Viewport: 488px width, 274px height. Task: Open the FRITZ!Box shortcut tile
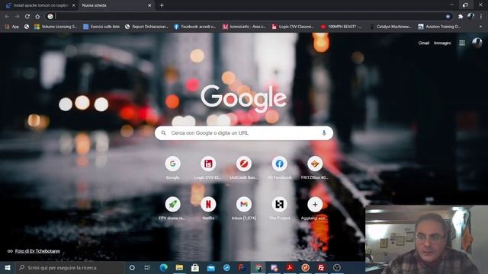click(x=315, y=168)
